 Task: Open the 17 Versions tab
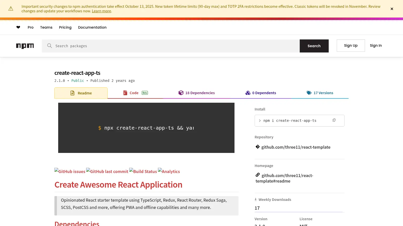(320, 93)
